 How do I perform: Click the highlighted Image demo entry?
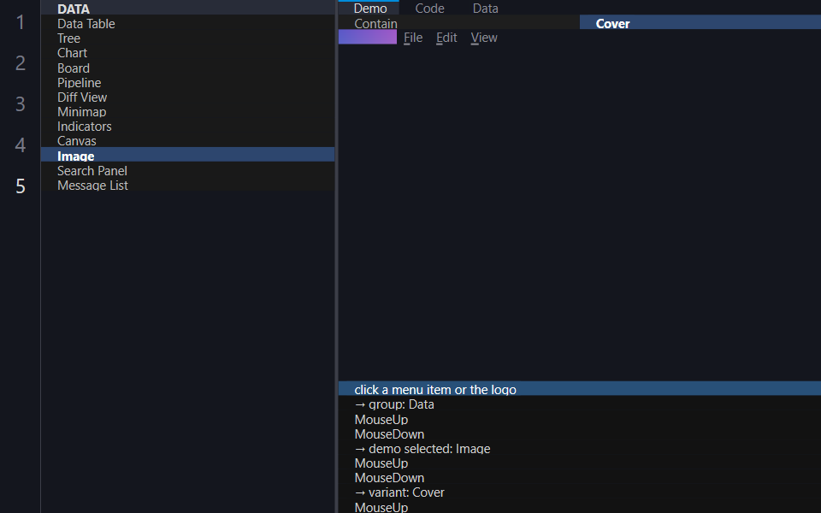(187, 156)
